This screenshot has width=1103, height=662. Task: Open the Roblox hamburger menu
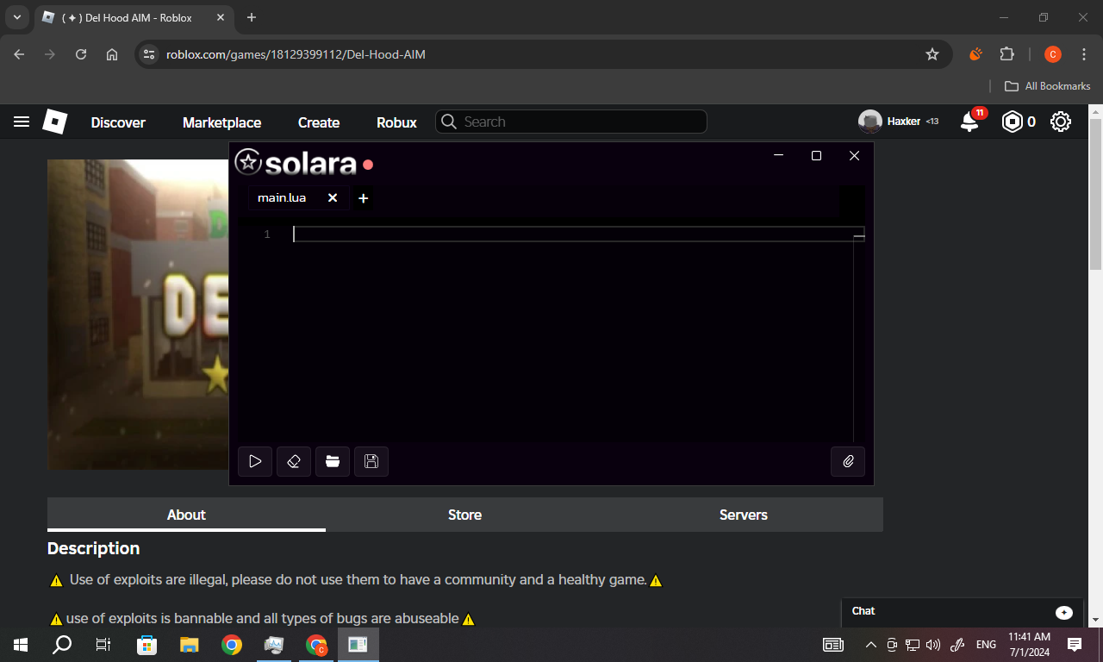(x=22, y=122)
